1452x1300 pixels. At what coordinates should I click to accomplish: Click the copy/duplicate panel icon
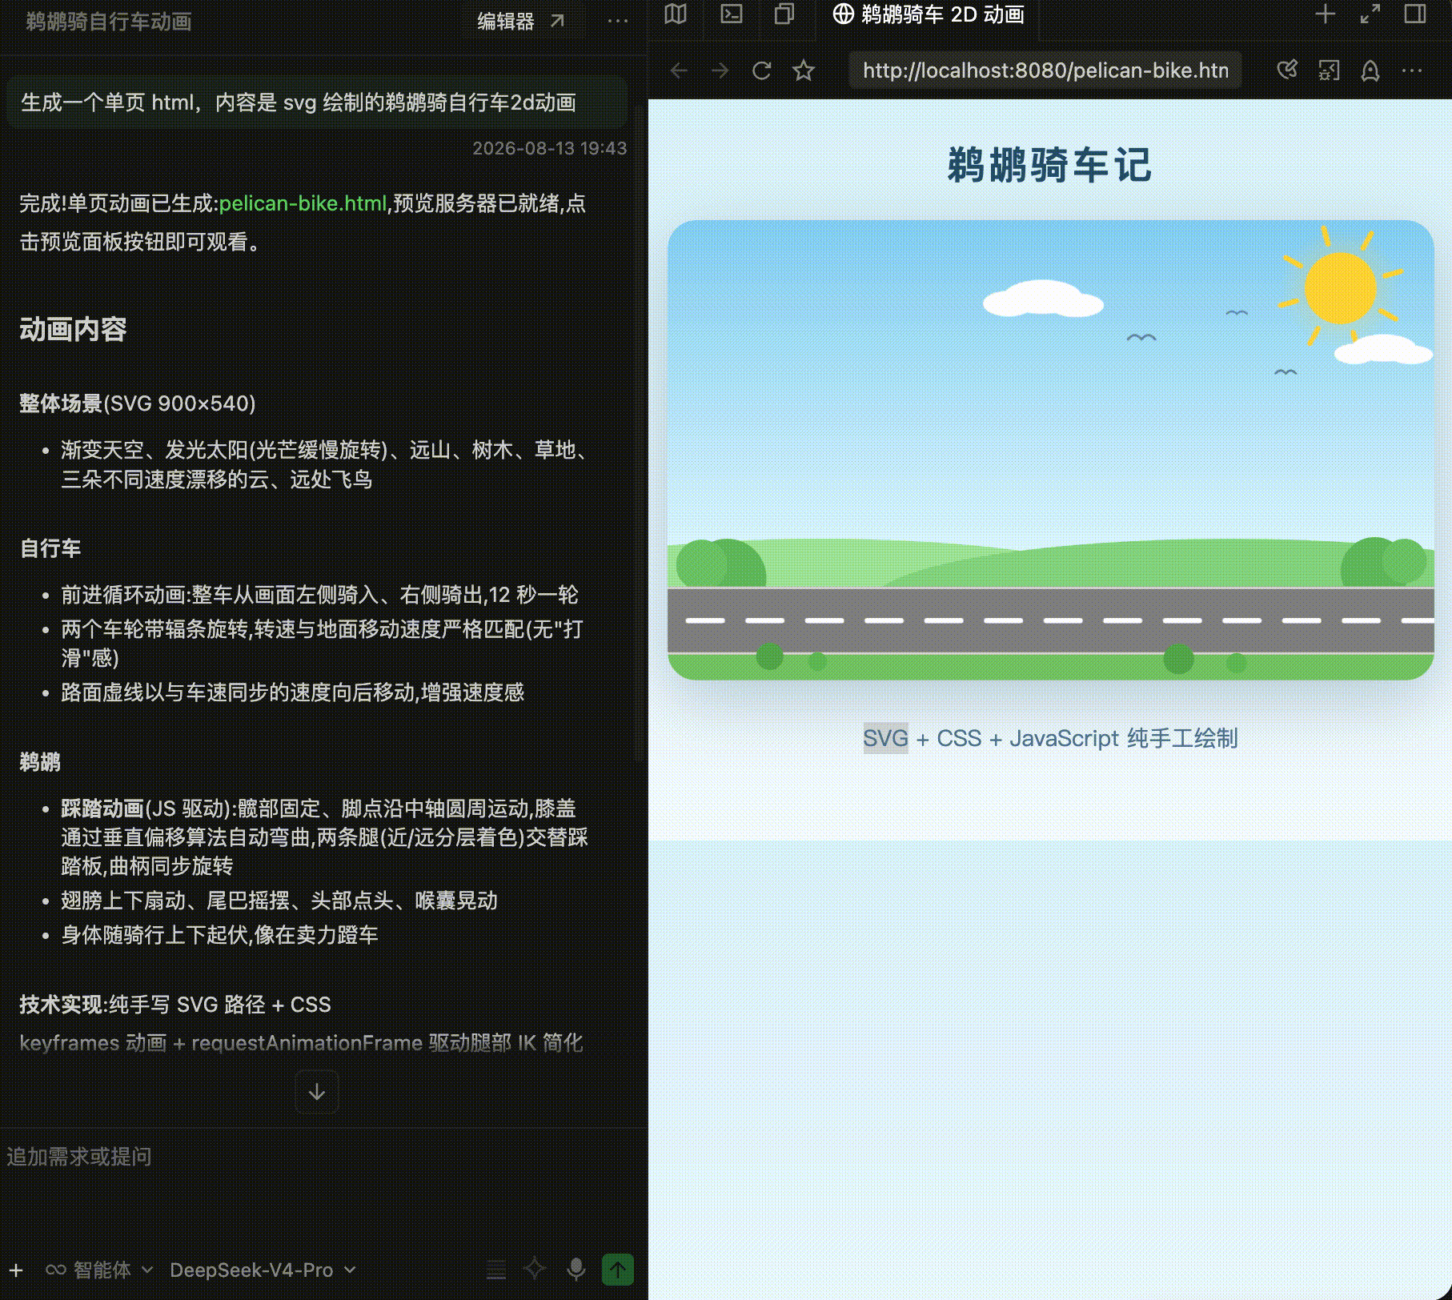784,14
